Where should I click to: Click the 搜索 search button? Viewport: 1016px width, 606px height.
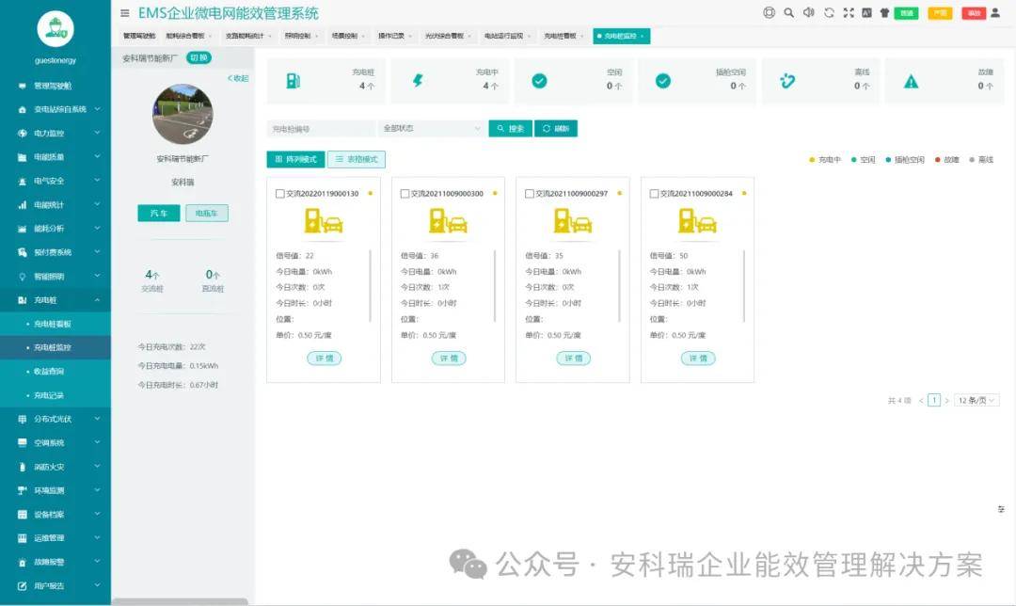click(x=511, y=128)
